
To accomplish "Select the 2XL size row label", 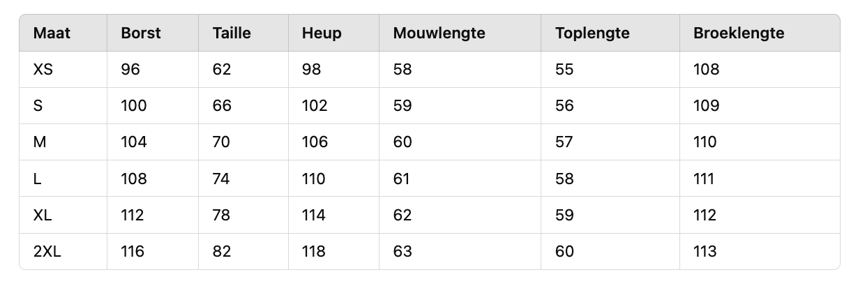I will pos(47,251).
